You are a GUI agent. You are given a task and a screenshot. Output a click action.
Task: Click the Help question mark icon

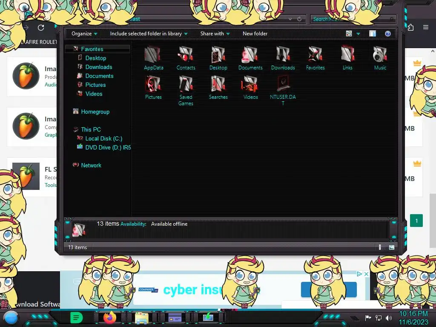pyautogui.click(x=387, y=34)
